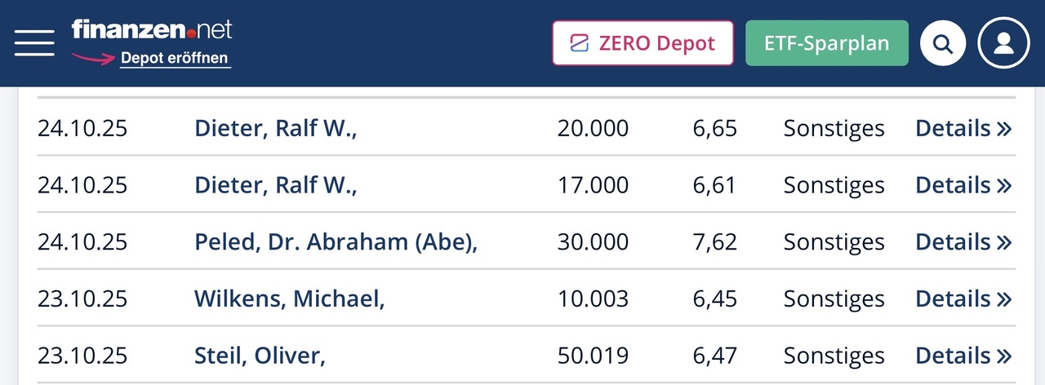Click the ZERO Depot button
This screenshot has width=1045, height=385.
tap(643, 43)
